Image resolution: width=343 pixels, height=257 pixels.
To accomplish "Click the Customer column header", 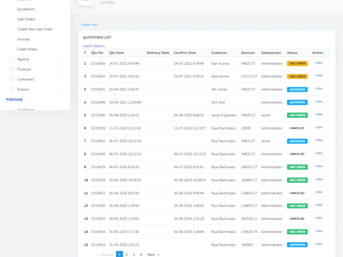I will [219, 53].
